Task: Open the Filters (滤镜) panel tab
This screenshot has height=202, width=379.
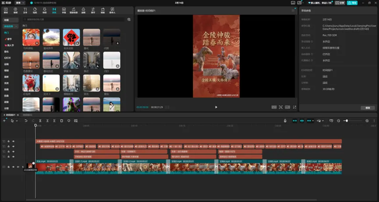Action: coord(83,10)
